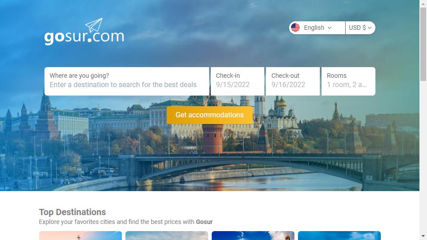Click the bold Gosur text in subtitle

[204, 222]
